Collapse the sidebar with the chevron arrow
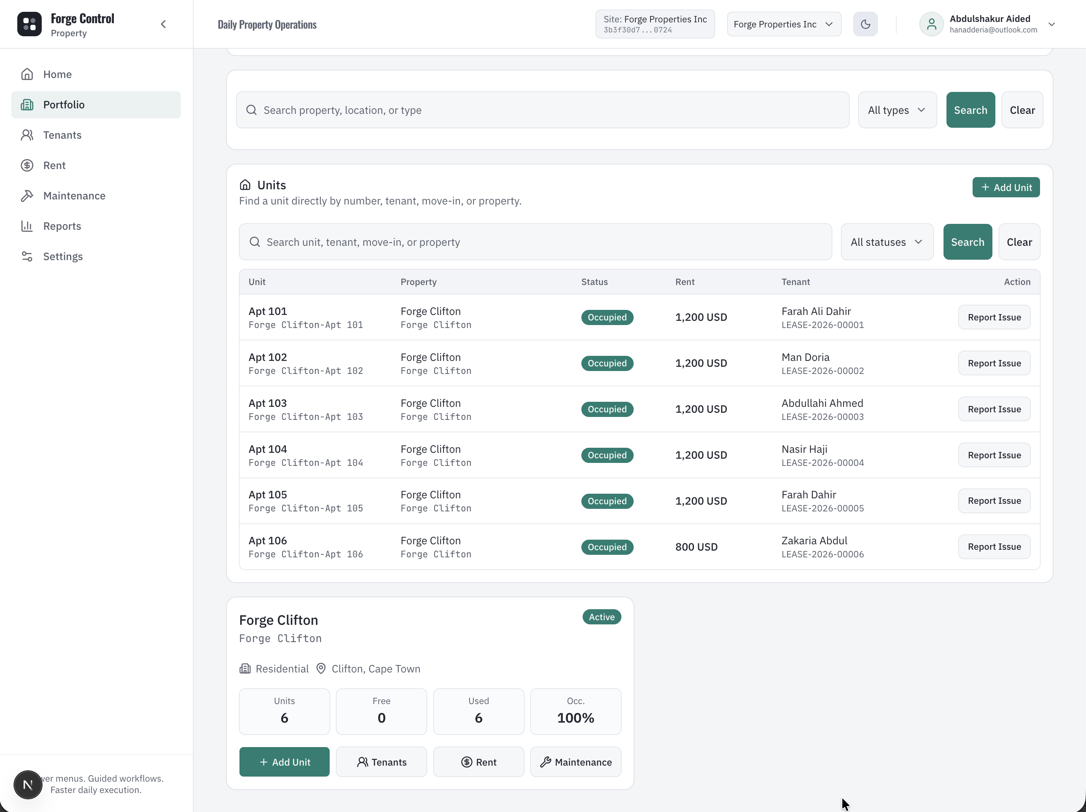1086x812 pixels. [x=164, y=24]
